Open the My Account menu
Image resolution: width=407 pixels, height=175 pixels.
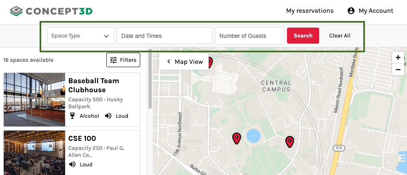click(x=376, y=11)
